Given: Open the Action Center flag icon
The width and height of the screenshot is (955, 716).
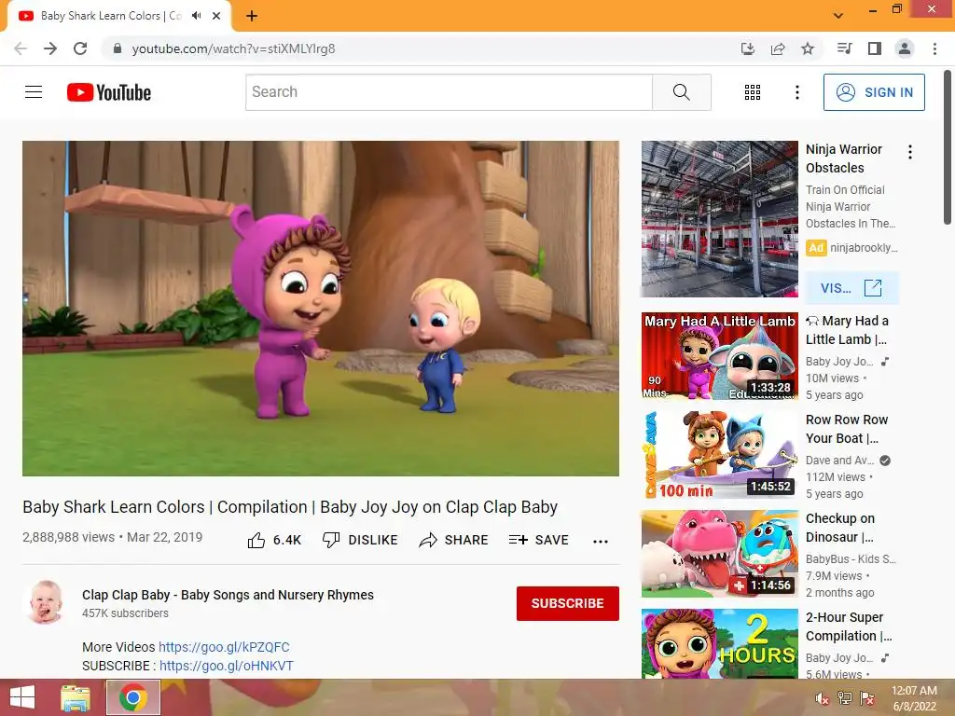Looking at the screenshot, I should 867,698.
